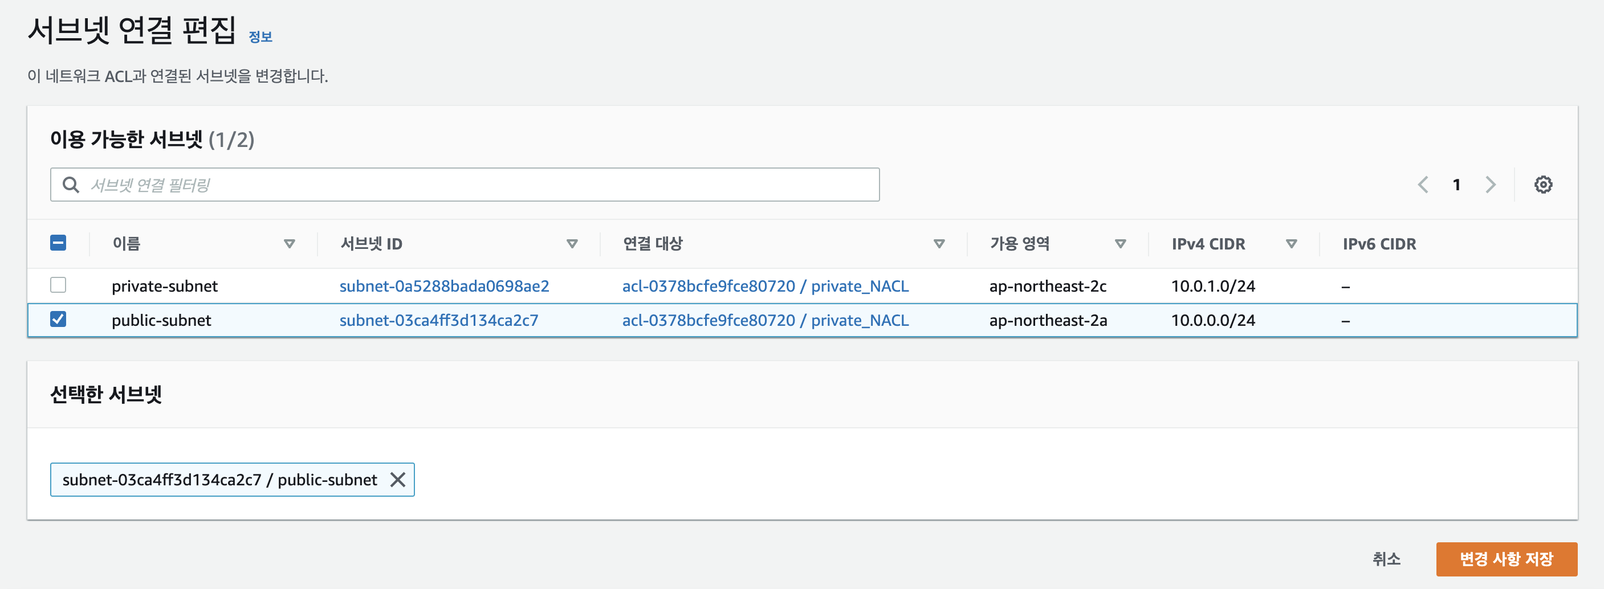Toggle select-all subnets header checkbox
This screenshot has width=1604, height=589.
click(58, 243)
